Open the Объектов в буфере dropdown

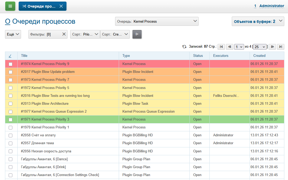pyautogui.click(x=258, y=21)
